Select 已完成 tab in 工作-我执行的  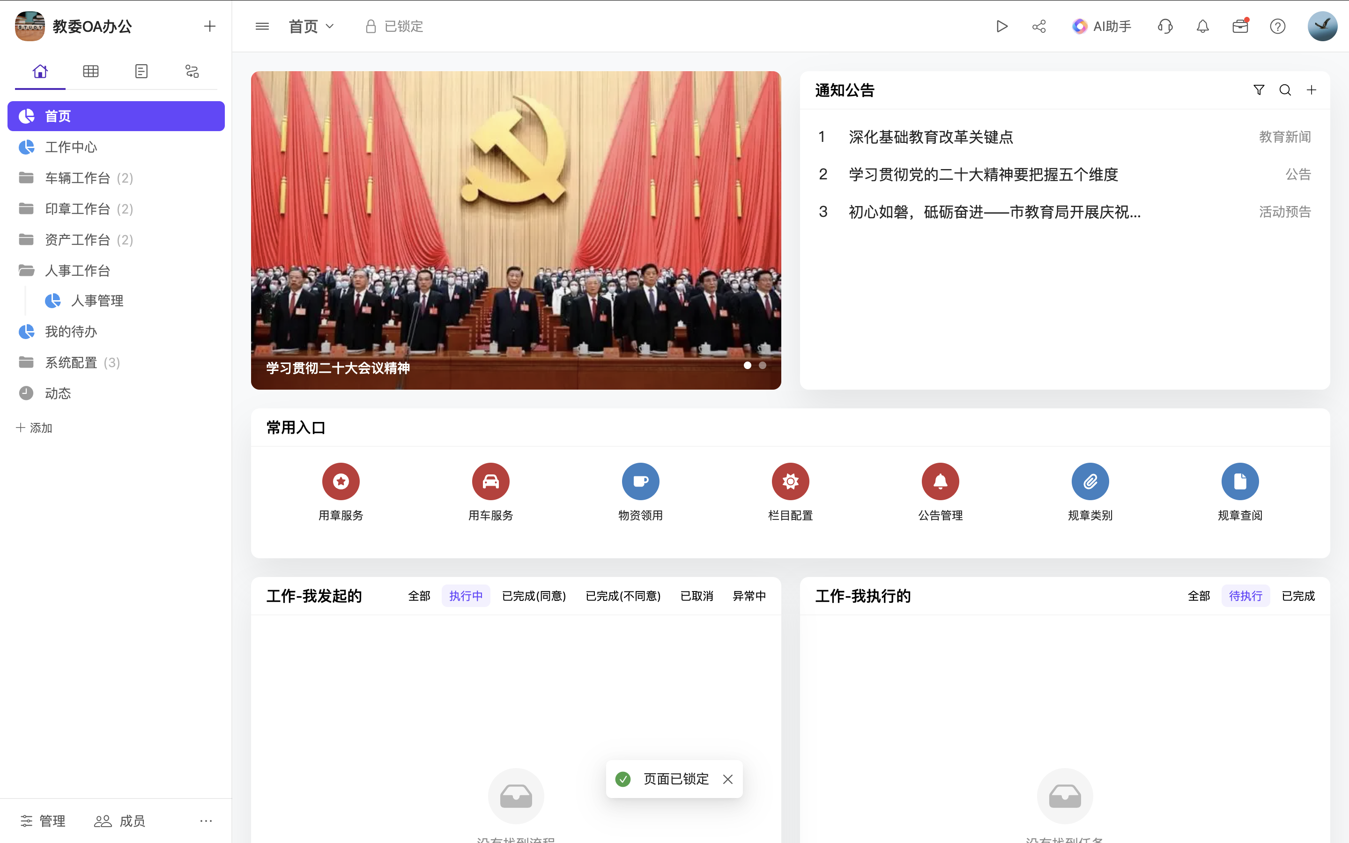pos(1298,596)
